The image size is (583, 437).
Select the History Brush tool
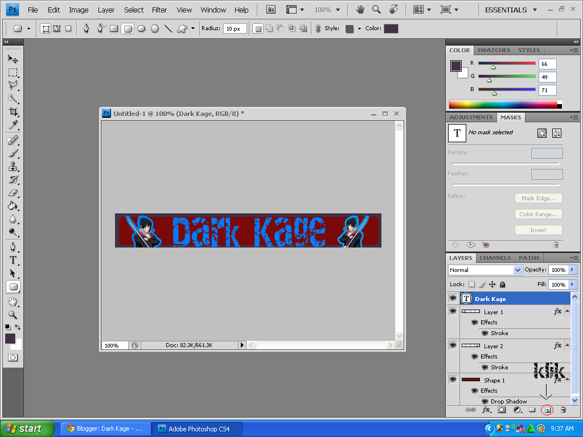coord(13,179)
